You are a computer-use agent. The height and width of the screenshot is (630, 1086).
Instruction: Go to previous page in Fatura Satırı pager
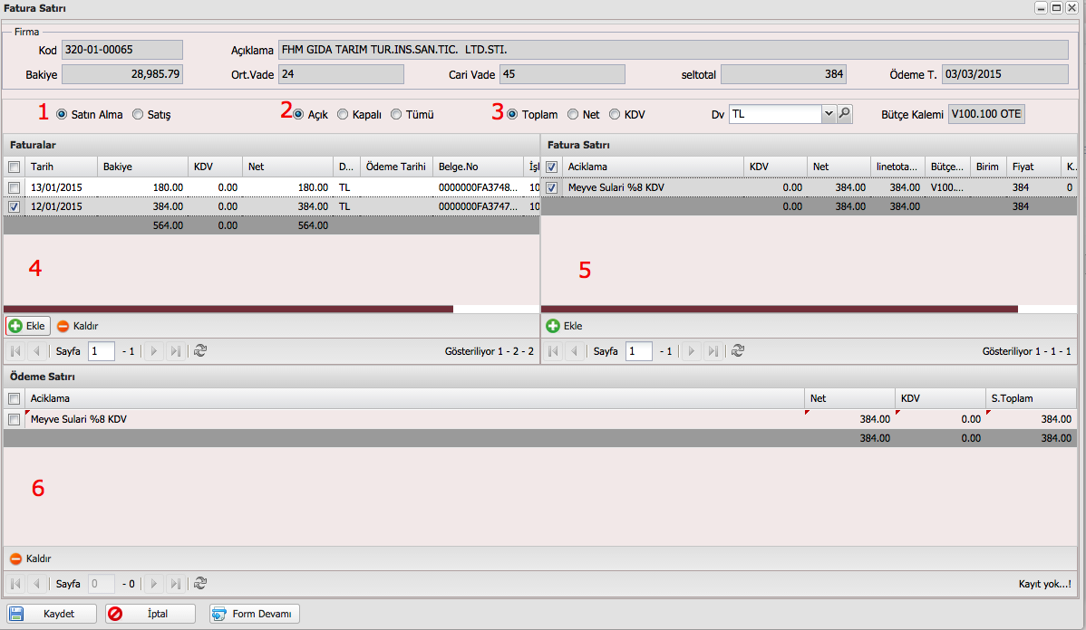pos(574,351)
